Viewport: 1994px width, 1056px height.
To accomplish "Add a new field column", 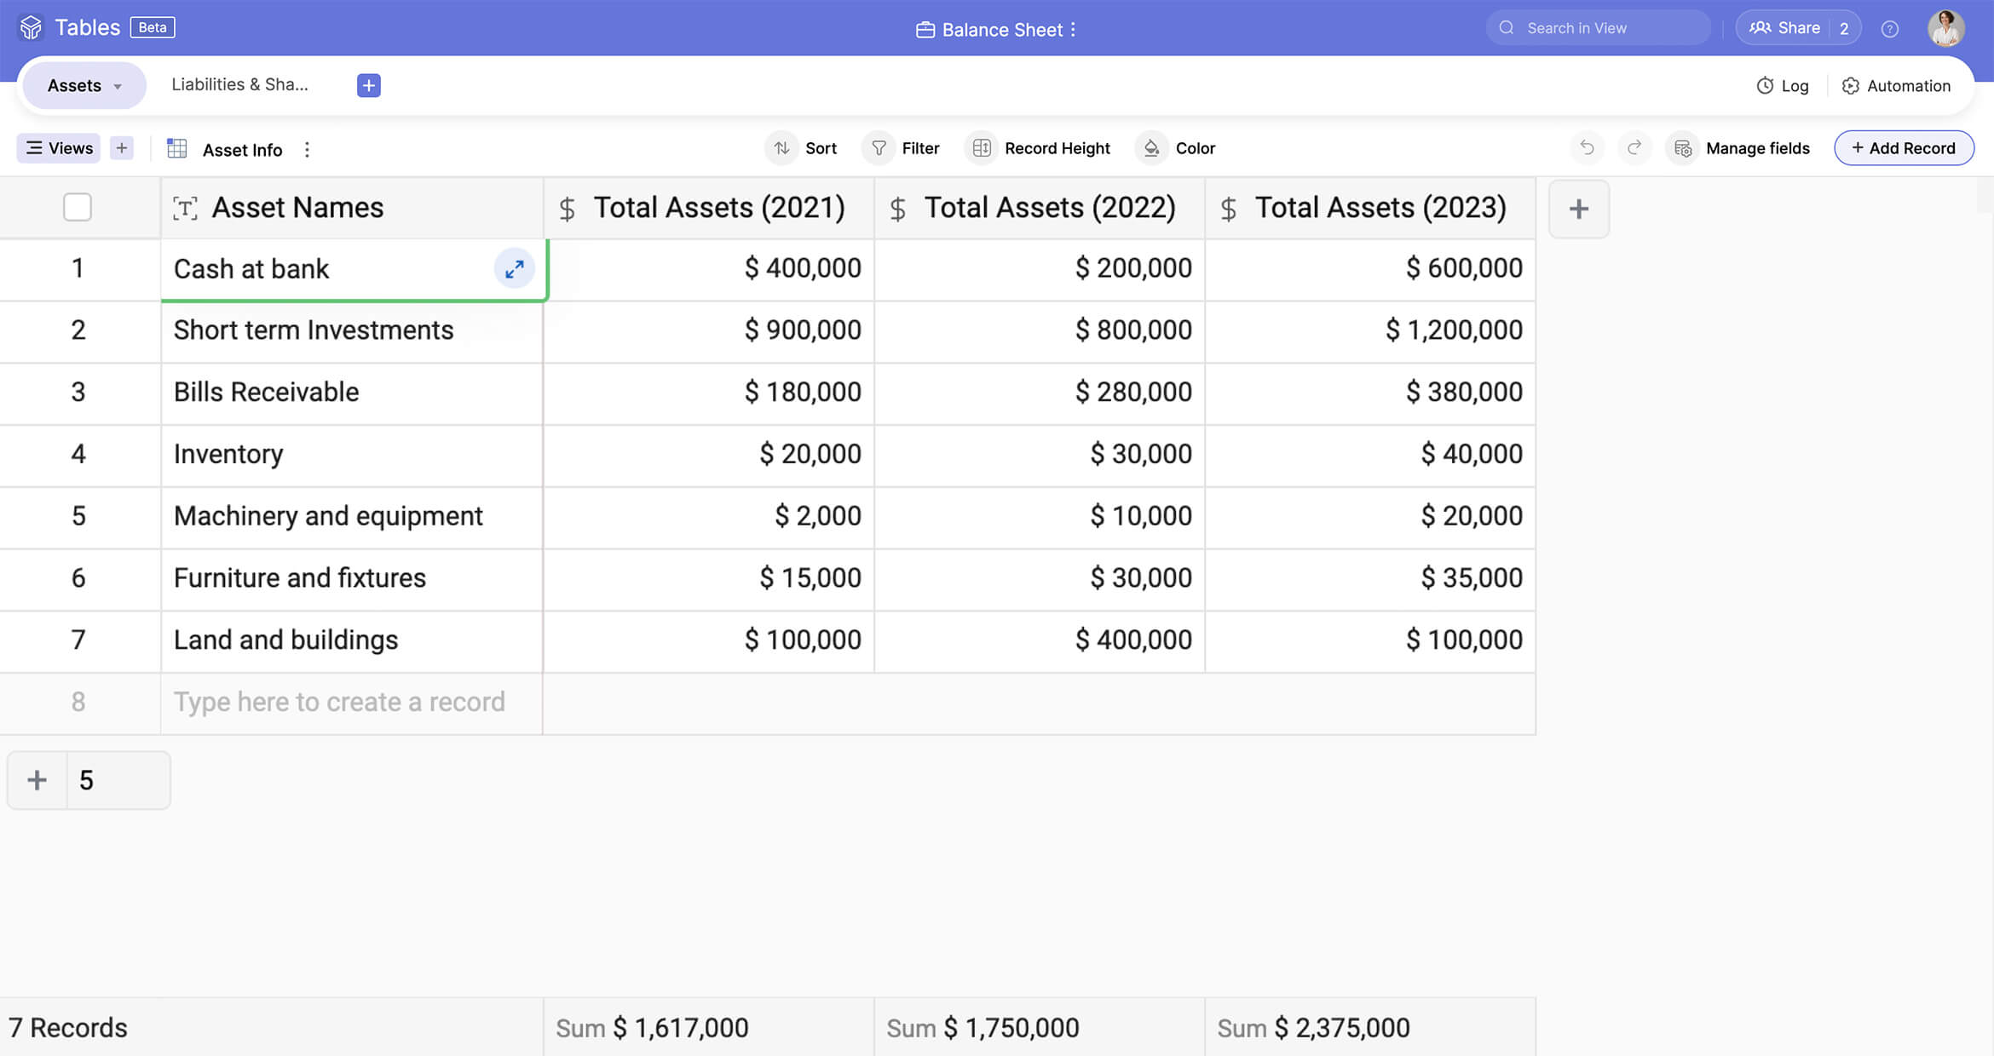I will point(1578,209).
